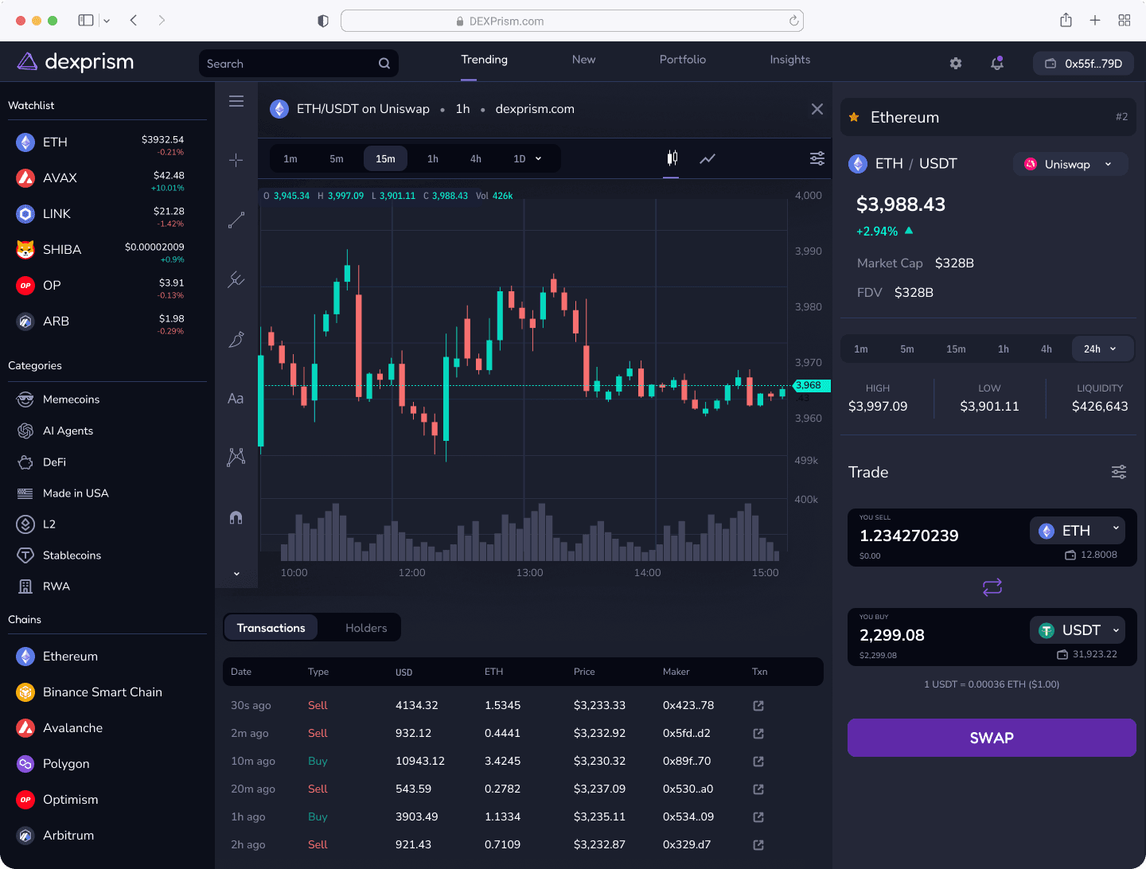This screenshot has height=869, width=1146.
Task: Close the ETH/USDT chart panel
Action: pyautogui.click(x=817, y=109)
